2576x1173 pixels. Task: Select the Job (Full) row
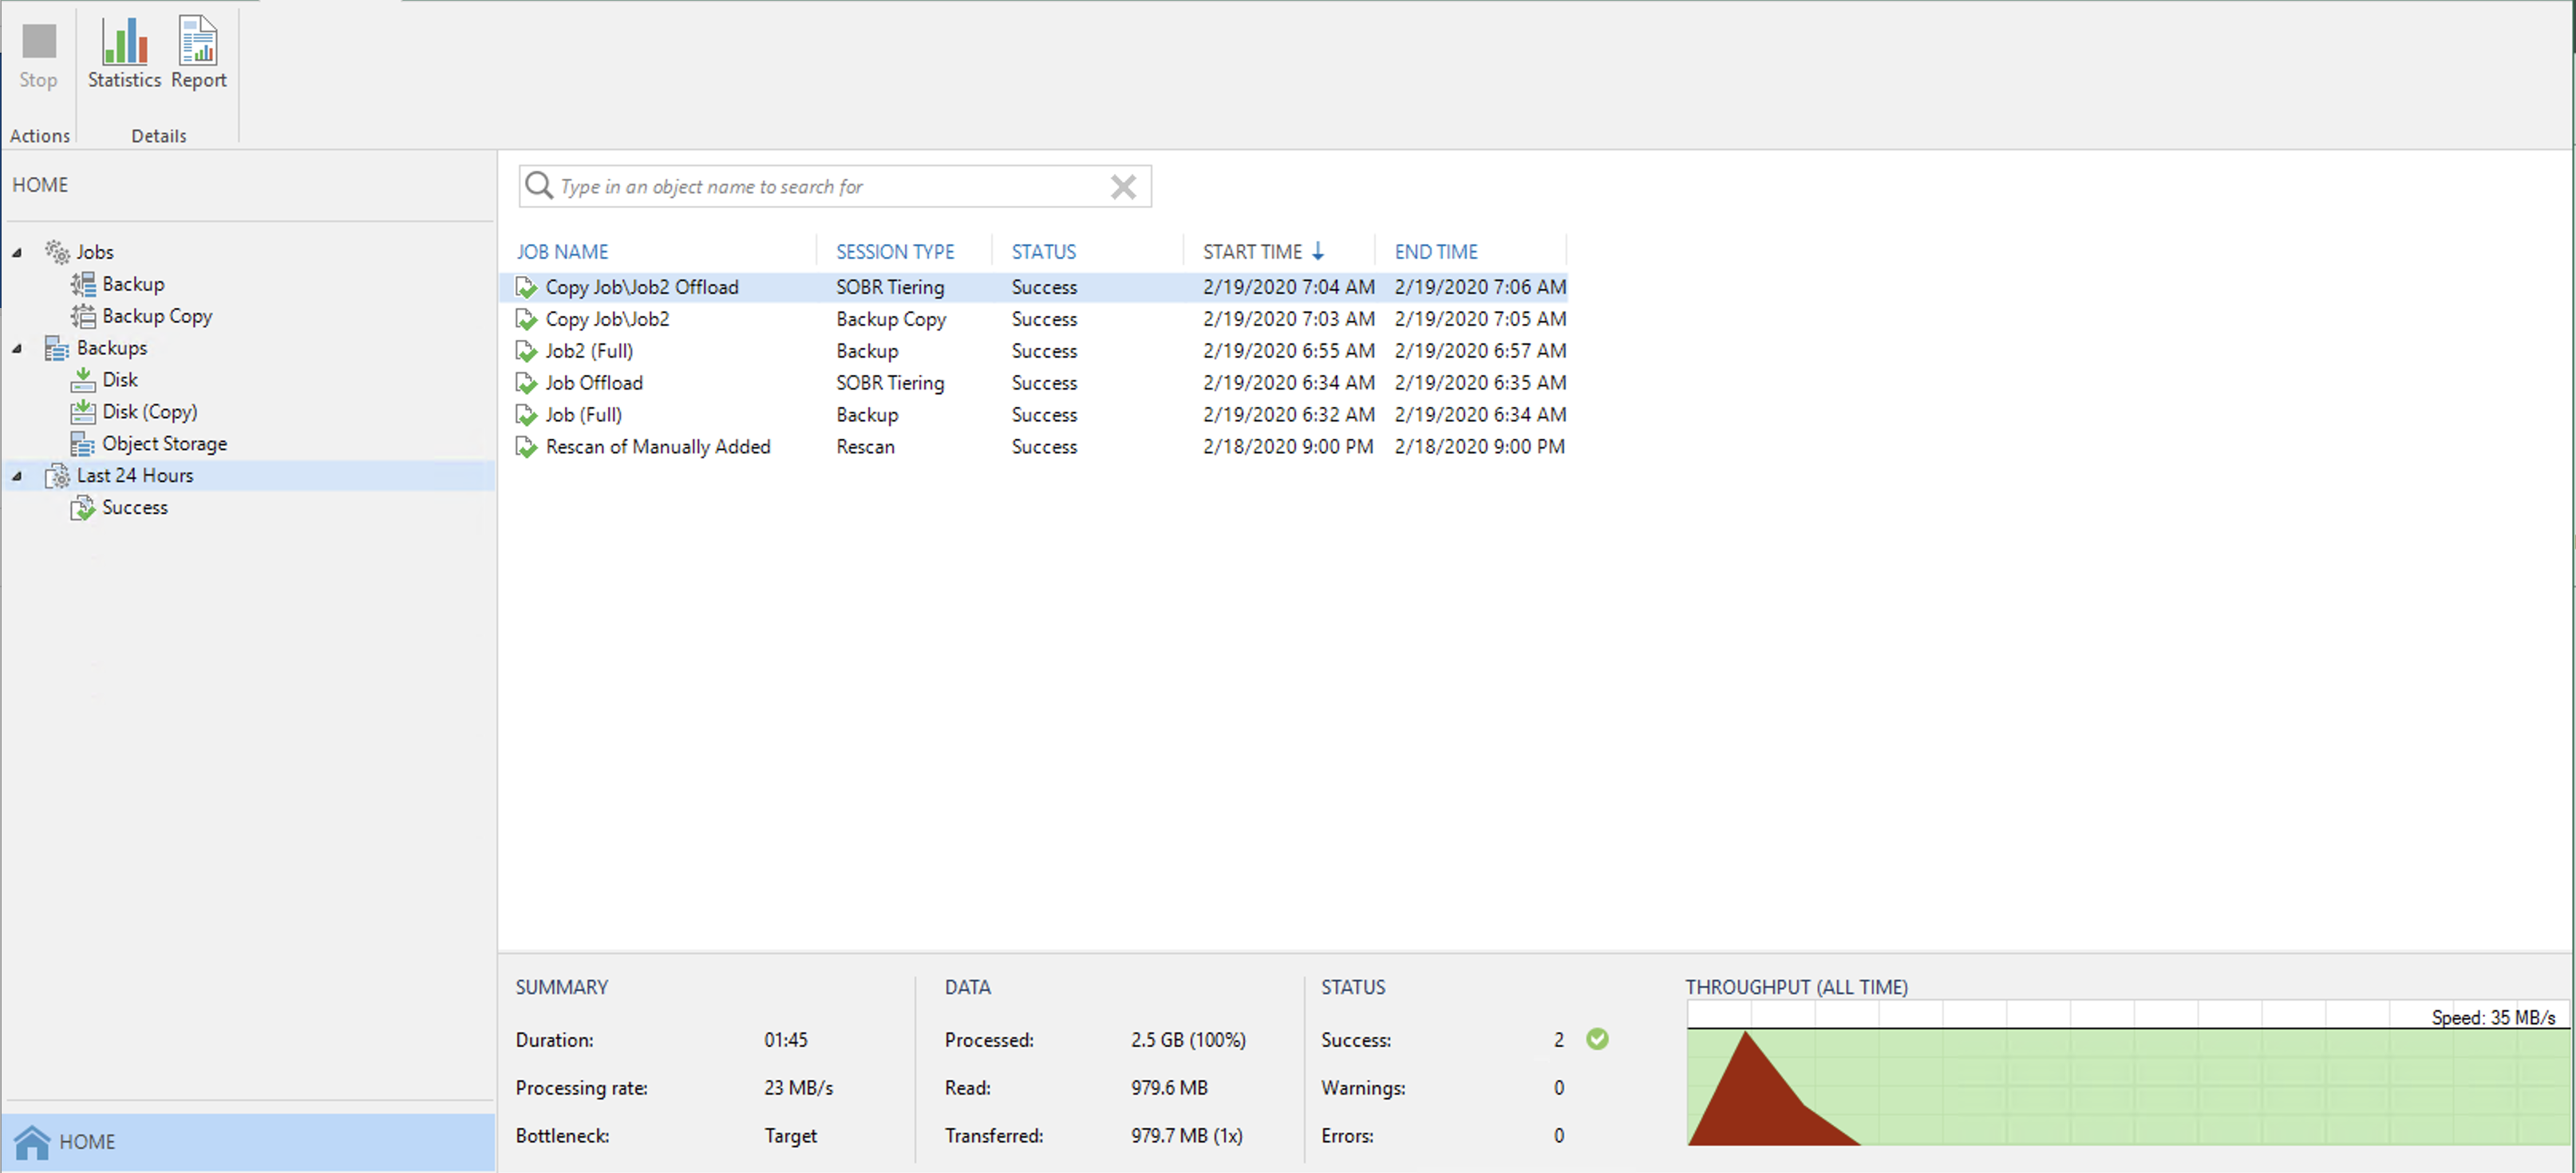pyautogui.click(x=1033, y=416)
